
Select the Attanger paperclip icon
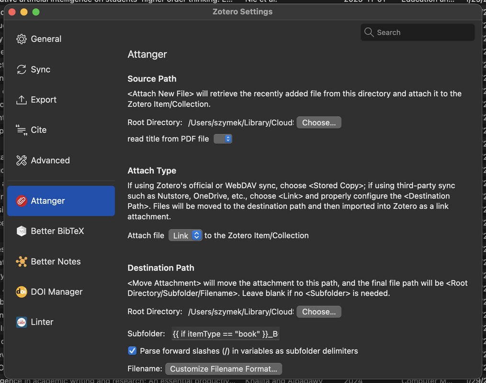(x=22, y=201)
